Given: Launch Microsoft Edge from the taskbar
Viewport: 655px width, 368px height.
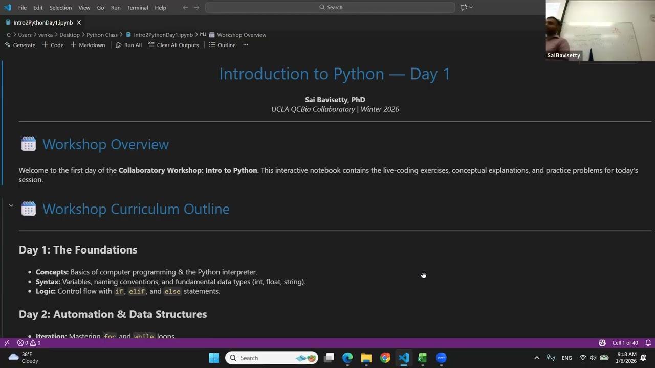Looking at the screenshot, I should point(347,358).
